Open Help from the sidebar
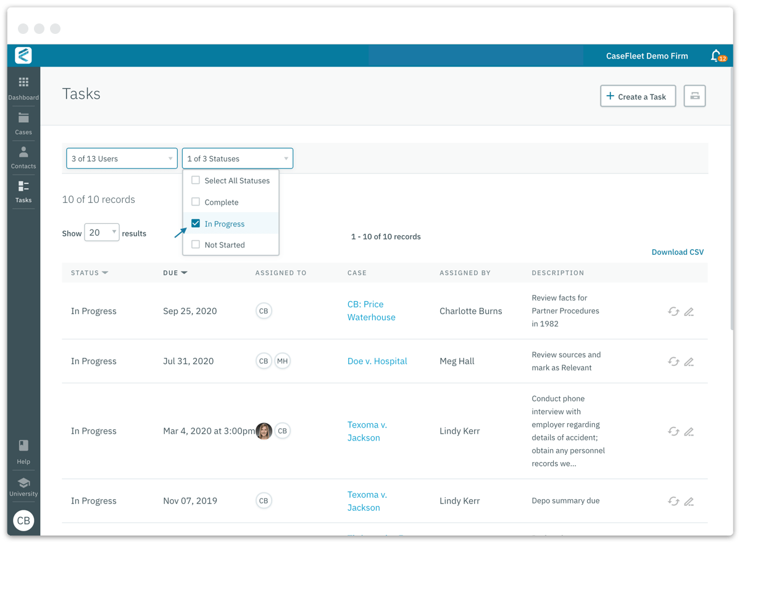The image size is (766, 596). pyautogui.click(x=23, y=452)
